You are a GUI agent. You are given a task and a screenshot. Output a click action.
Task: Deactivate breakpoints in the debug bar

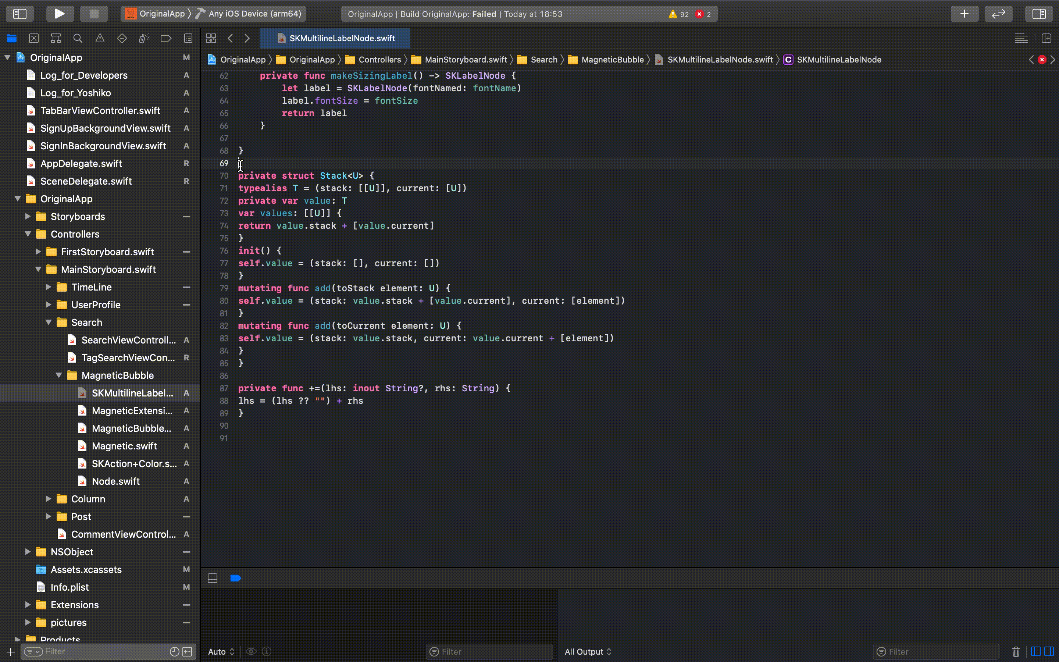tap(236, 578)
